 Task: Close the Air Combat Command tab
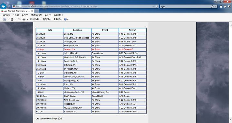pos(32,11)
